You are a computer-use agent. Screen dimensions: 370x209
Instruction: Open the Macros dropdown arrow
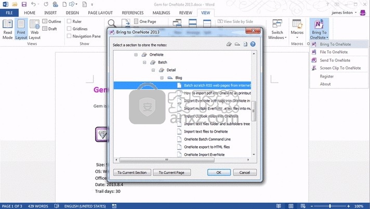[x=297, y=37]
